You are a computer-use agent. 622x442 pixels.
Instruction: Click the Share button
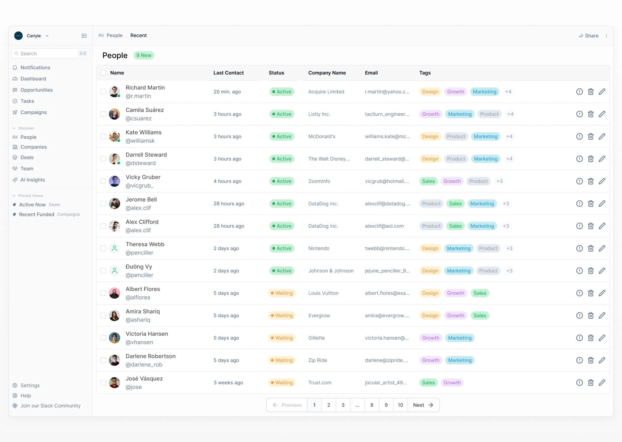[589, 36]
